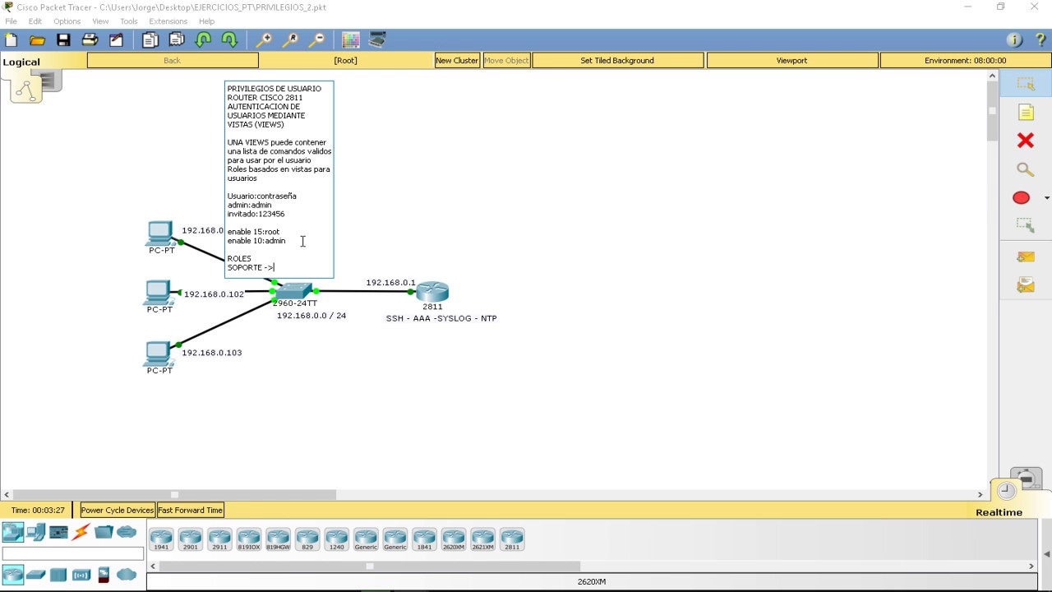Image resolution: width=1052 pixels, height=592 pixels.
Task: Choose Wireless Devices subcategory
Action: click(81, 574)
